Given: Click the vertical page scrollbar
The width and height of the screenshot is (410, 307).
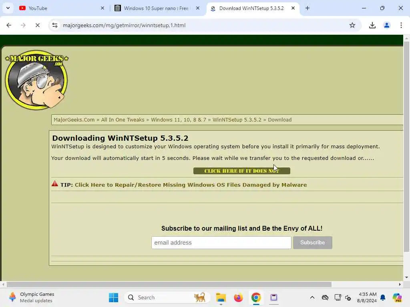Looking at the screenshot, I should pyautogui.click(x=406, y=146).
